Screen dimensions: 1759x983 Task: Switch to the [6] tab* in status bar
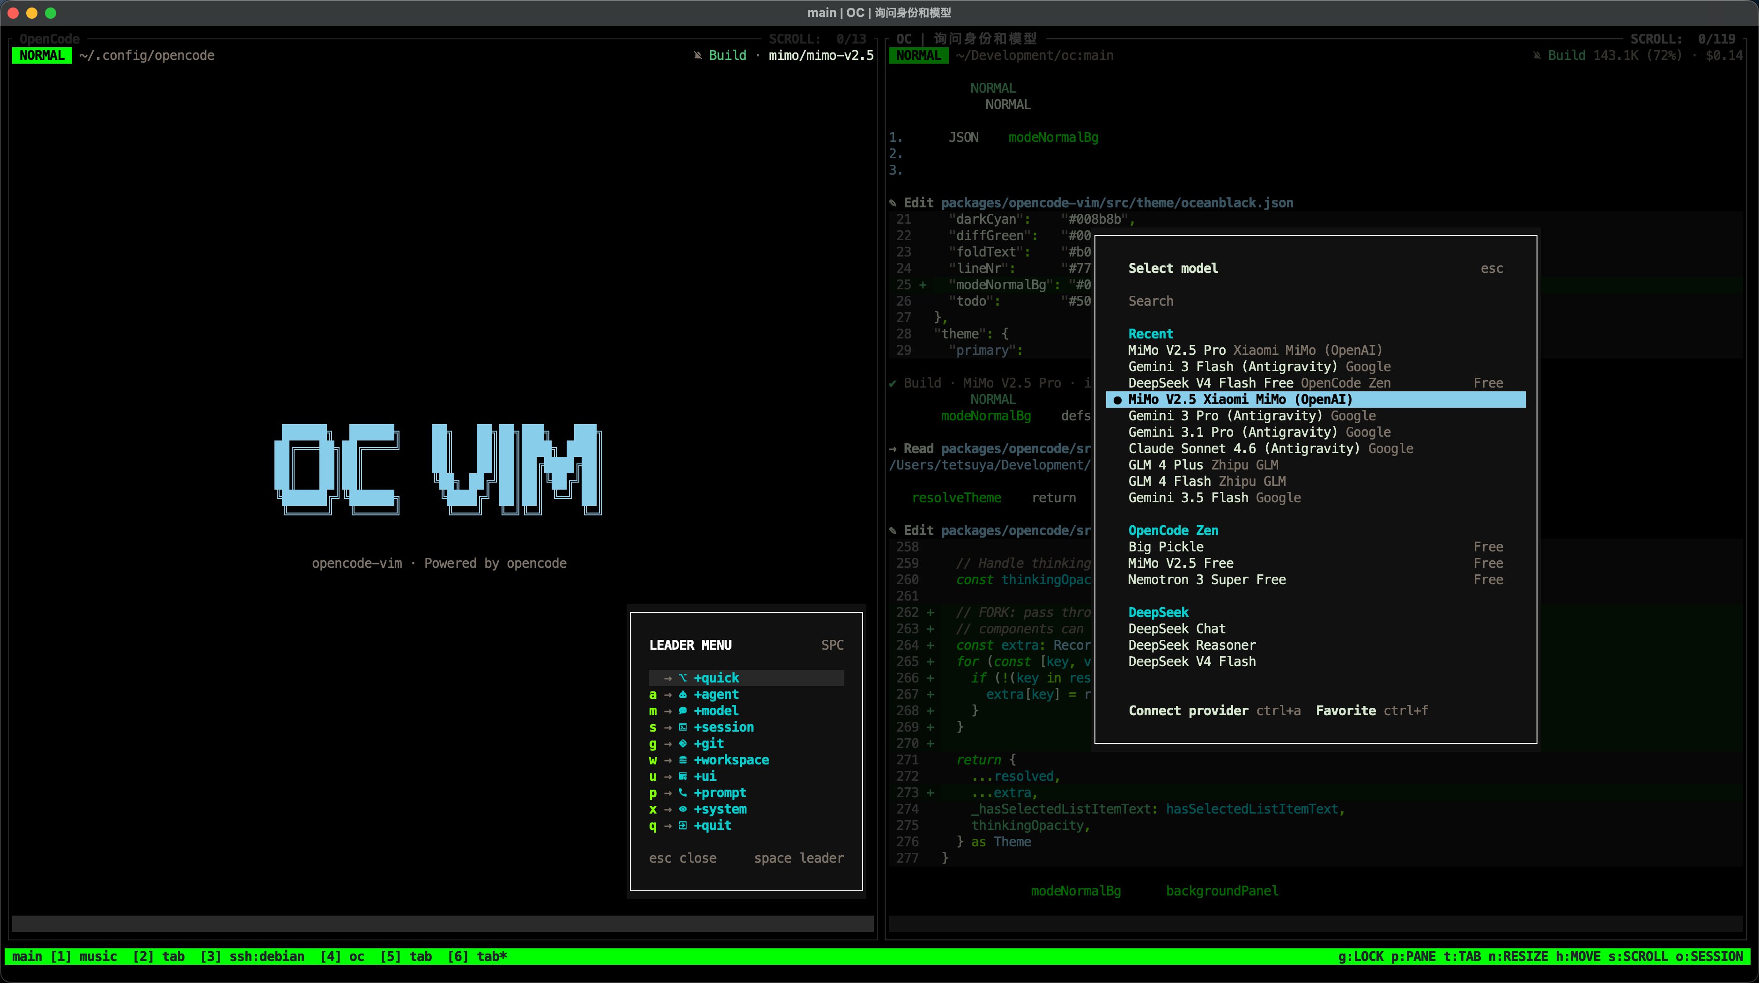tap(477, 956)
